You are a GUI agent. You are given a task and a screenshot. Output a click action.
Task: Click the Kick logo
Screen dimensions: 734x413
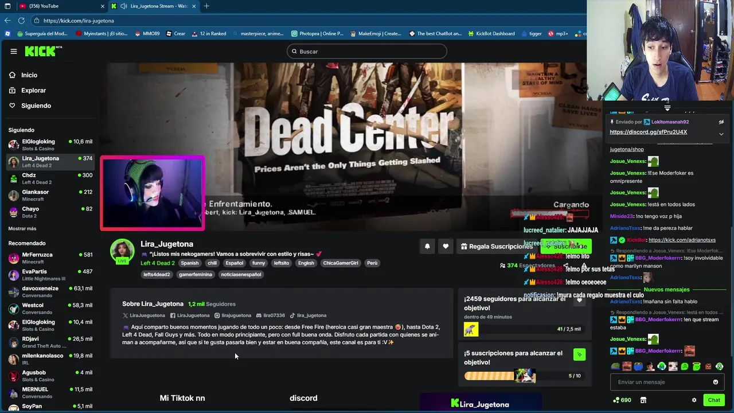pos(43,51)
